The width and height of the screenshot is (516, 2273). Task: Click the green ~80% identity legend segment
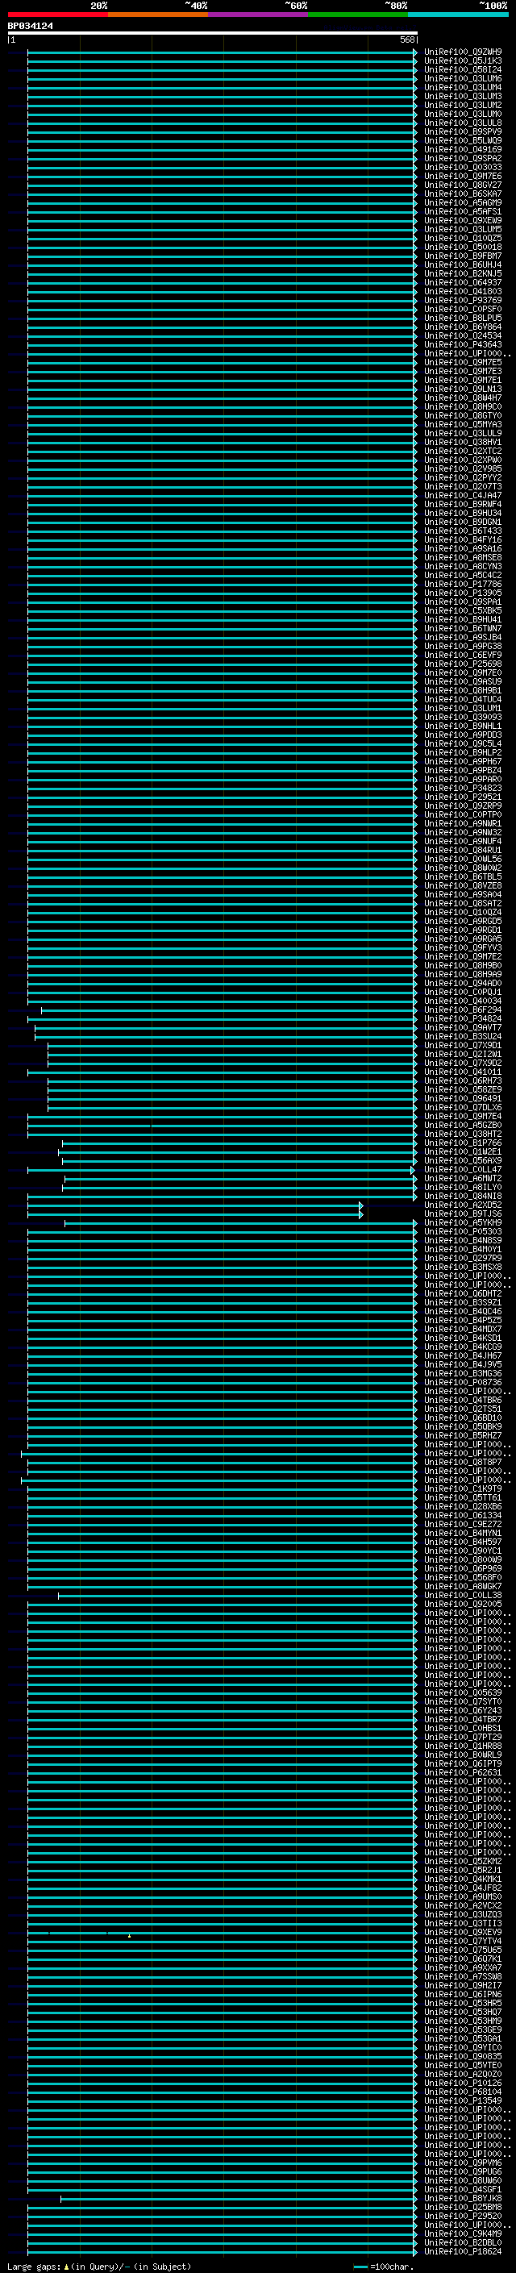tap(358, 15)
